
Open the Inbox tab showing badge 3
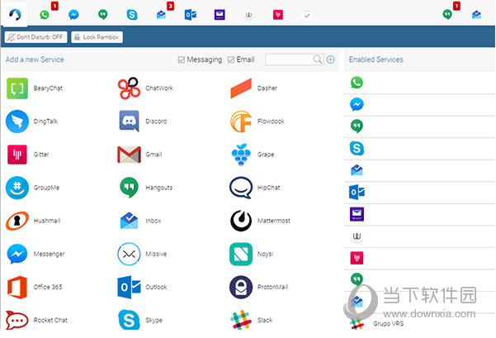[x=161, y=15]
